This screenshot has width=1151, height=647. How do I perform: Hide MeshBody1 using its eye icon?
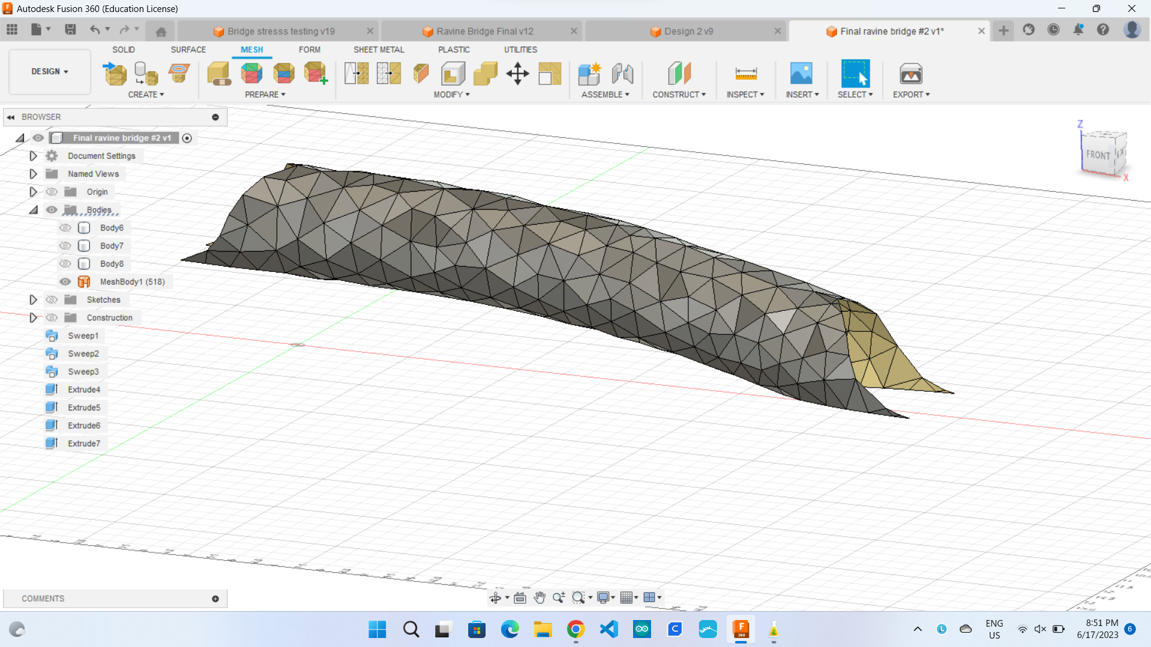point(65,282)
